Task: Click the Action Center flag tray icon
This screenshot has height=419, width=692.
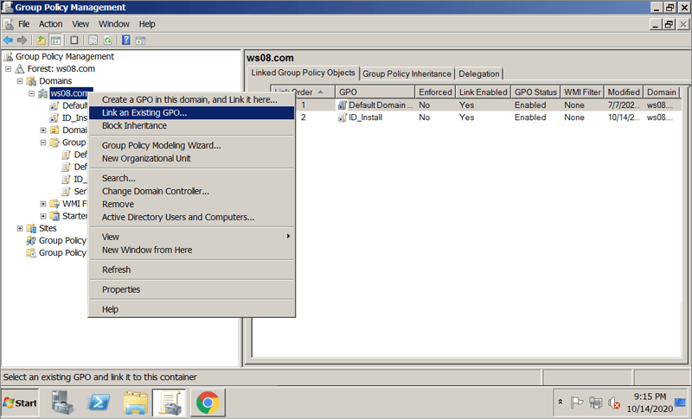Action: click(x=577, y=403)
